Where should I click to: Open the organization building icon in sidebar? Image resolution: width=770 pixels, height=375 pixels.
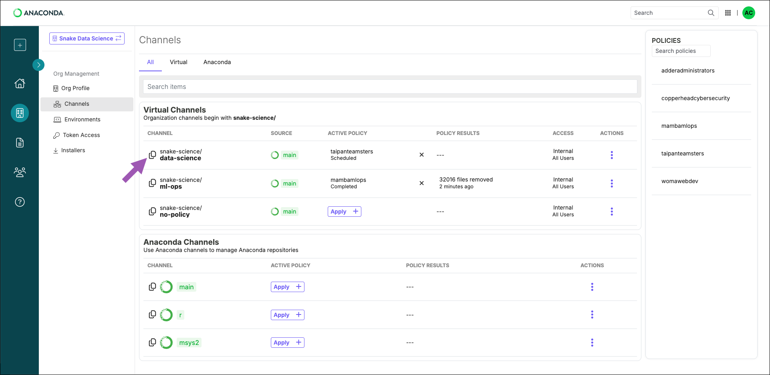[20, 113]
